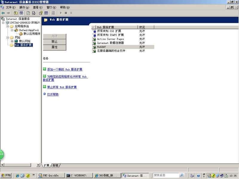Click the 禁止 button

54,42
